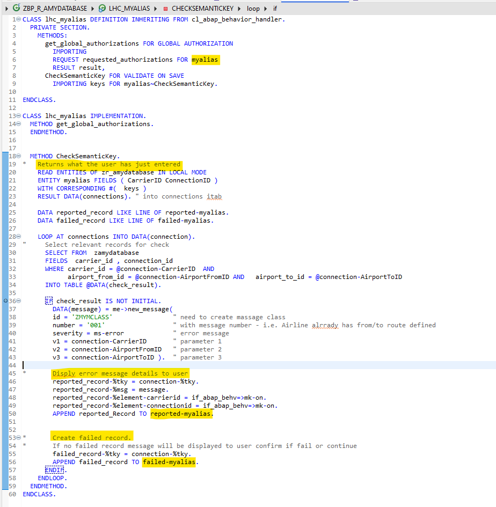Open breadcrumb arrow after CHECKSEMANTICKEY
The width and height of the screenshot is (496, 507).
[x=239, y=9]
